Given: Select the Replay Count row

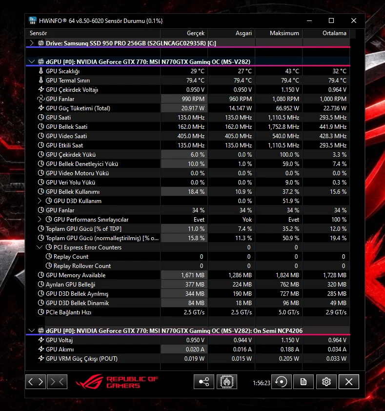Looking at the screenshot, I should pos(188,257).
